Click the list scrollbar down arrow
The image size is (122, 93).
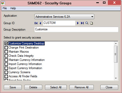[116, 78]
